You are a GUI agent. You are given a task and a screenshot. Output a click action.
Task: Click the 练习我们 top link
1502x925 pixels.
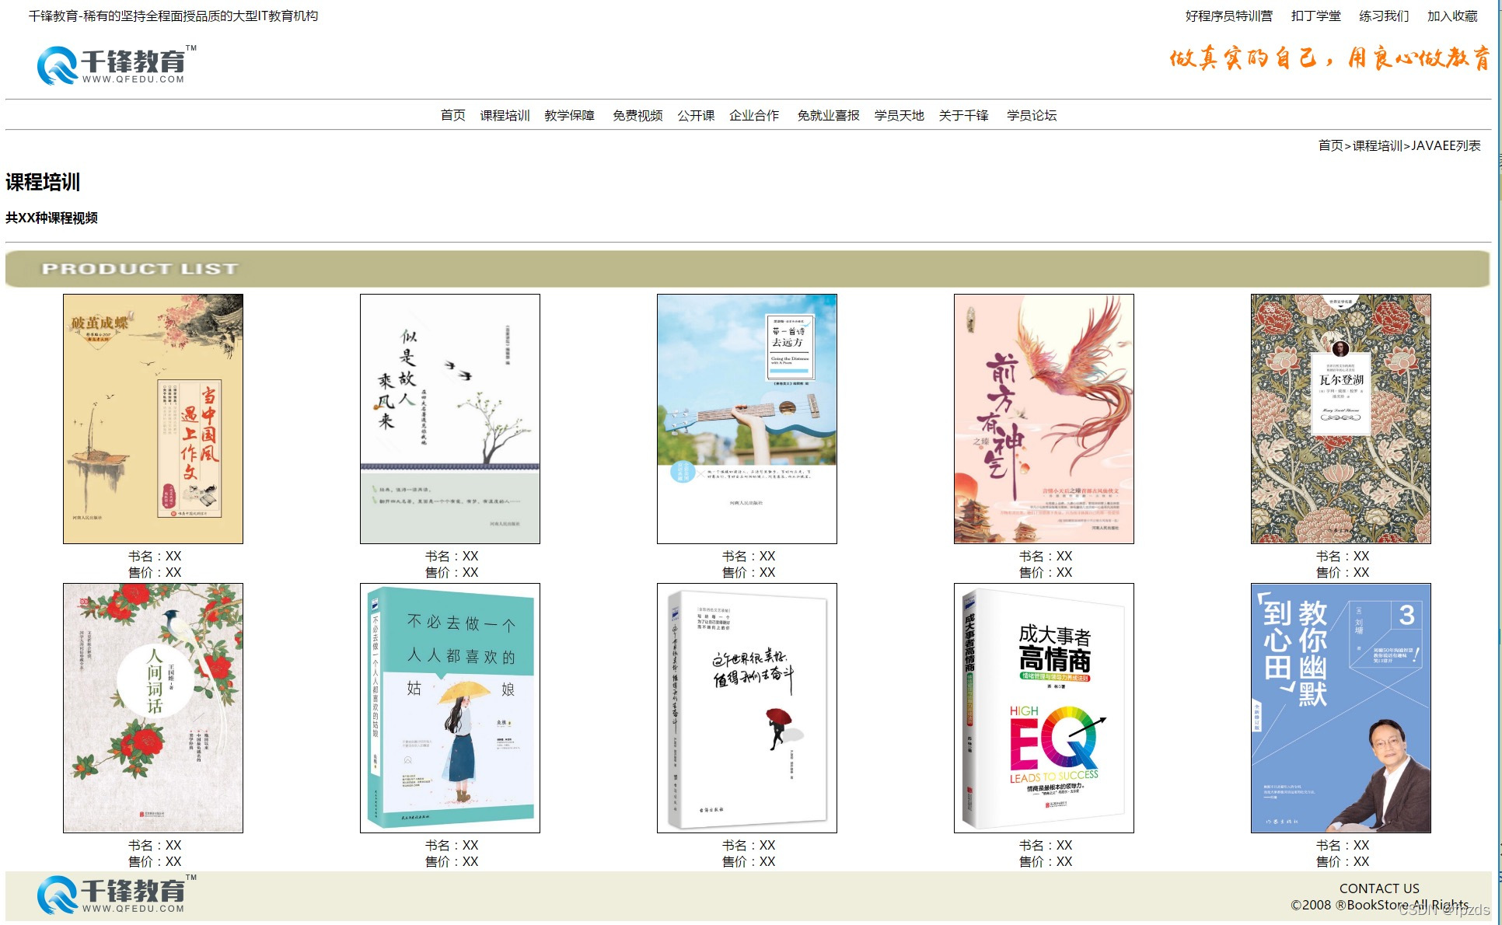click(1384, 16)
